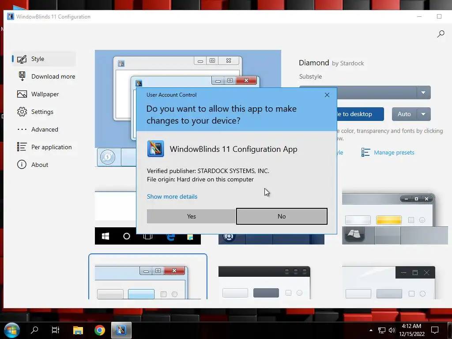Launch File Explorer from taskbar
This screenshot has width=452, height=339.
pyautogui.click(x=78, y=330)
